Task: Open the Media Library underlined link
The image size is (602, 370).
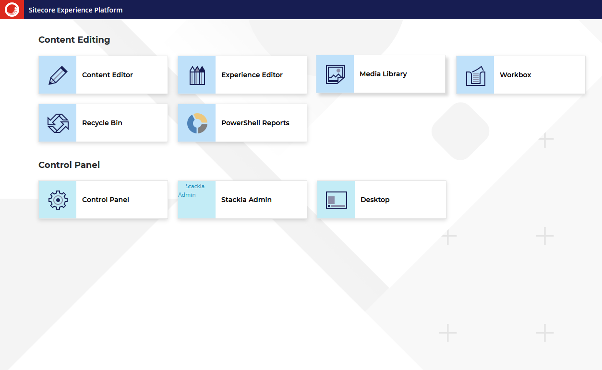Action: (383, 74)
